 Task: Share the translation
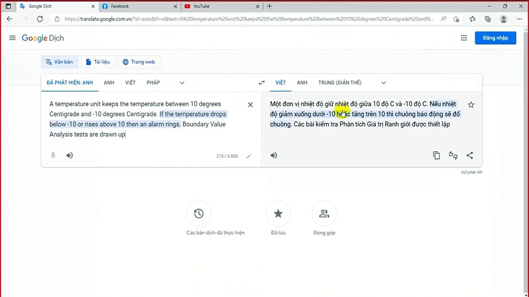point(469,156)
